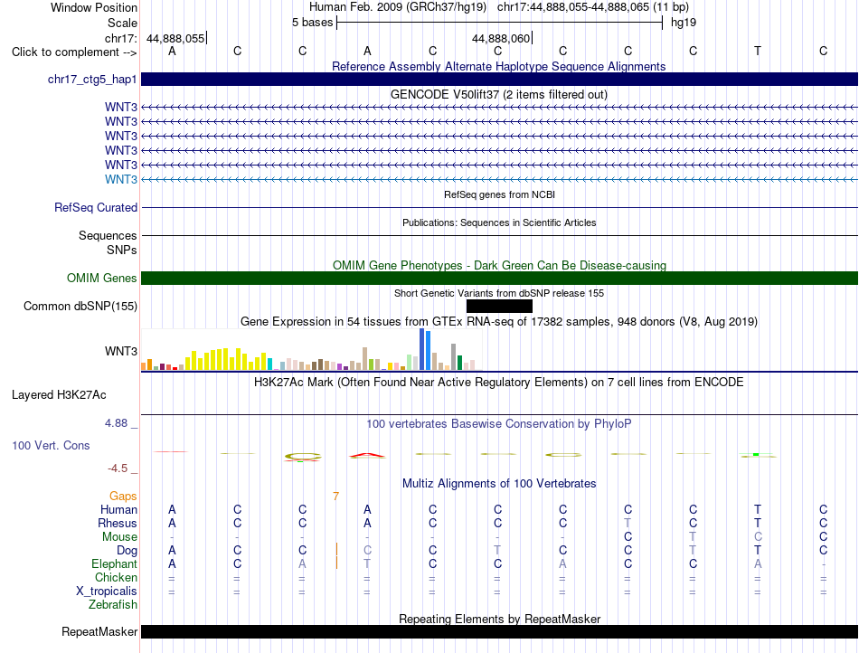This screenshot has height=653, width=859.
Task: Click the dark green OMIM Genes bar
Action: (499, 279)
